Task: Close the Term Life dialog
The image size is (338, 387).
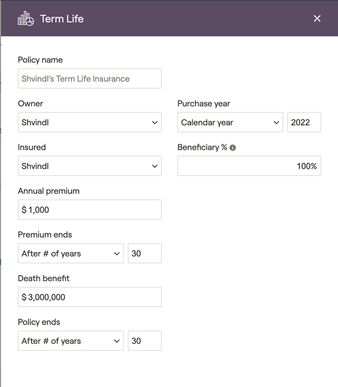Action: (317, 19)
